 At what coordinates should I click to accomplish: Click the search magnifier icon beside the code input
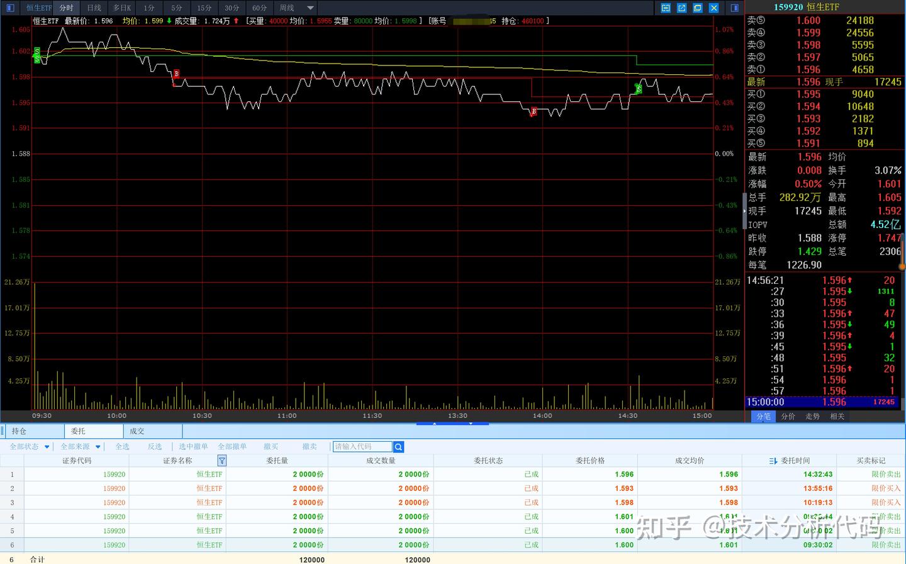[398, 447]
